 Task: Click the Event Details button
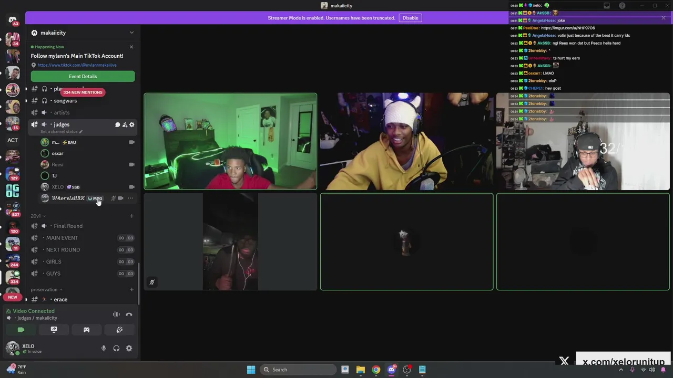[83, 76]
